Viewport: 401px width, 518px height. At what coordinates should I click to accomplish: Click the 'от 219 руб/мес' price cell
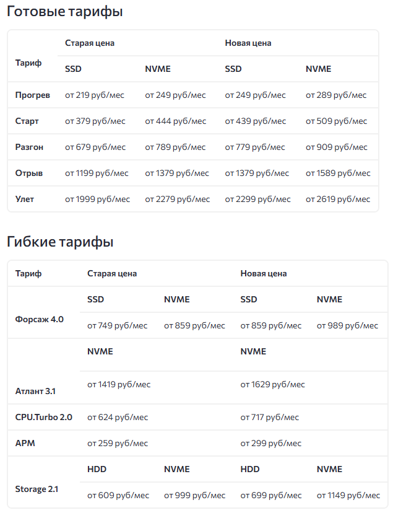click(x=95, y=95)
